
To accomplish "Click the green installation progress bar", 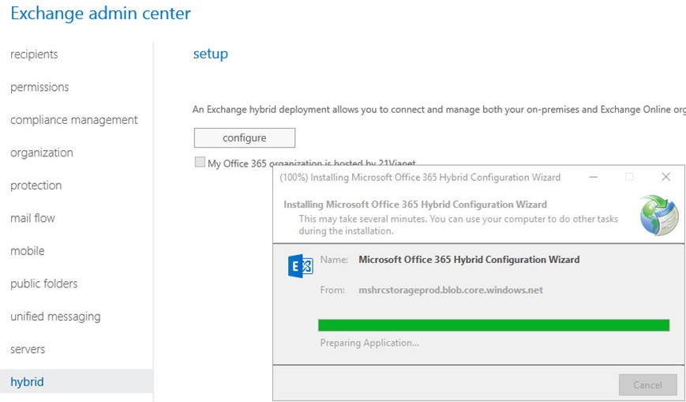I will point(493,325).
